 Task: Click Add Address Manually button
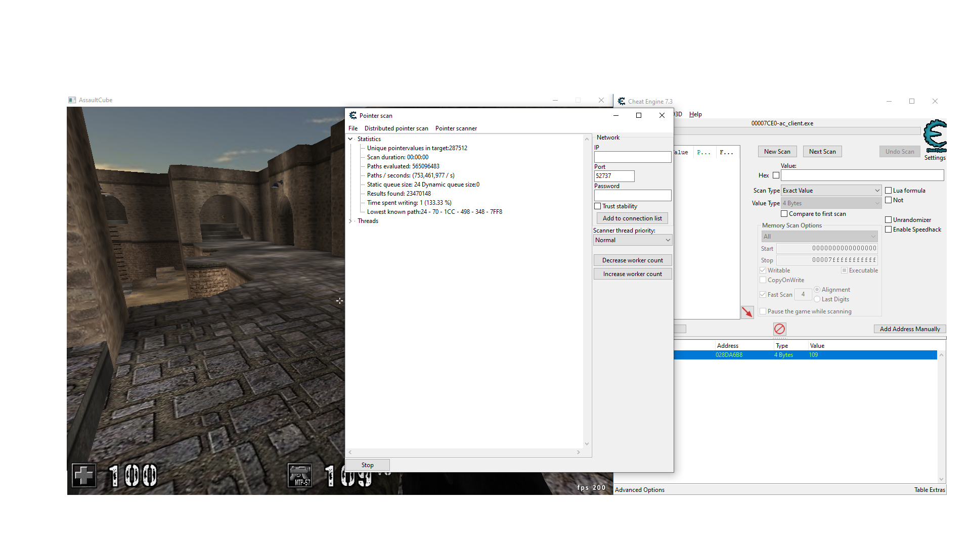tap(910, 329)
